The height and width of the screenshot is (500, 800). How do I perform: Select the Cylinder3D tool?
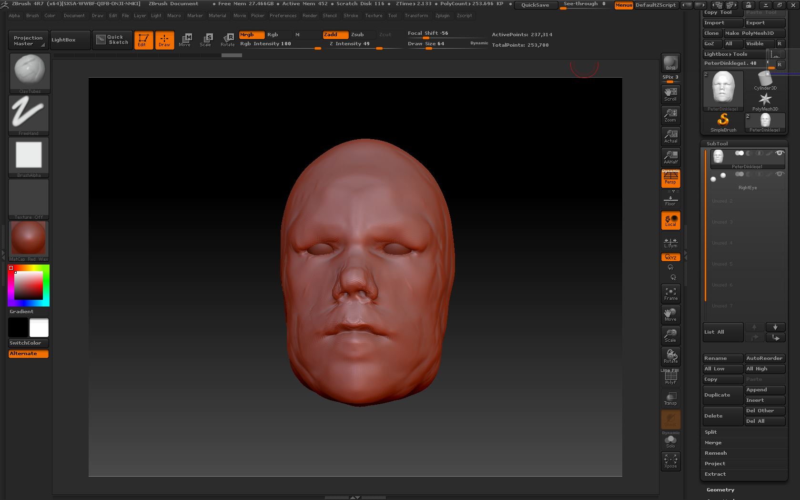click(765, 81)
